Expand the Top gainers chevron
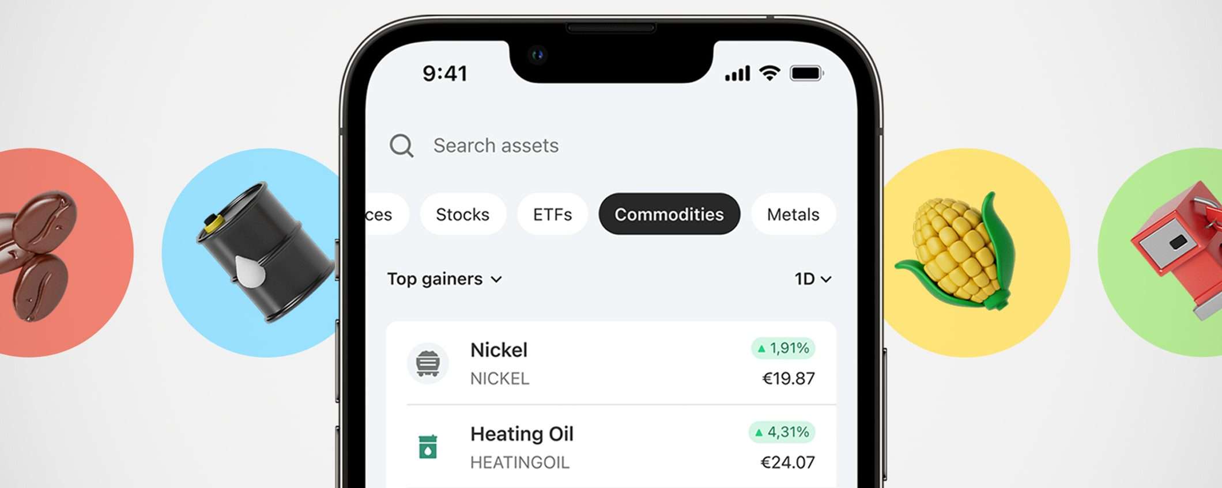Viewport: 1222px width, 488px height. tap(497, 280)
